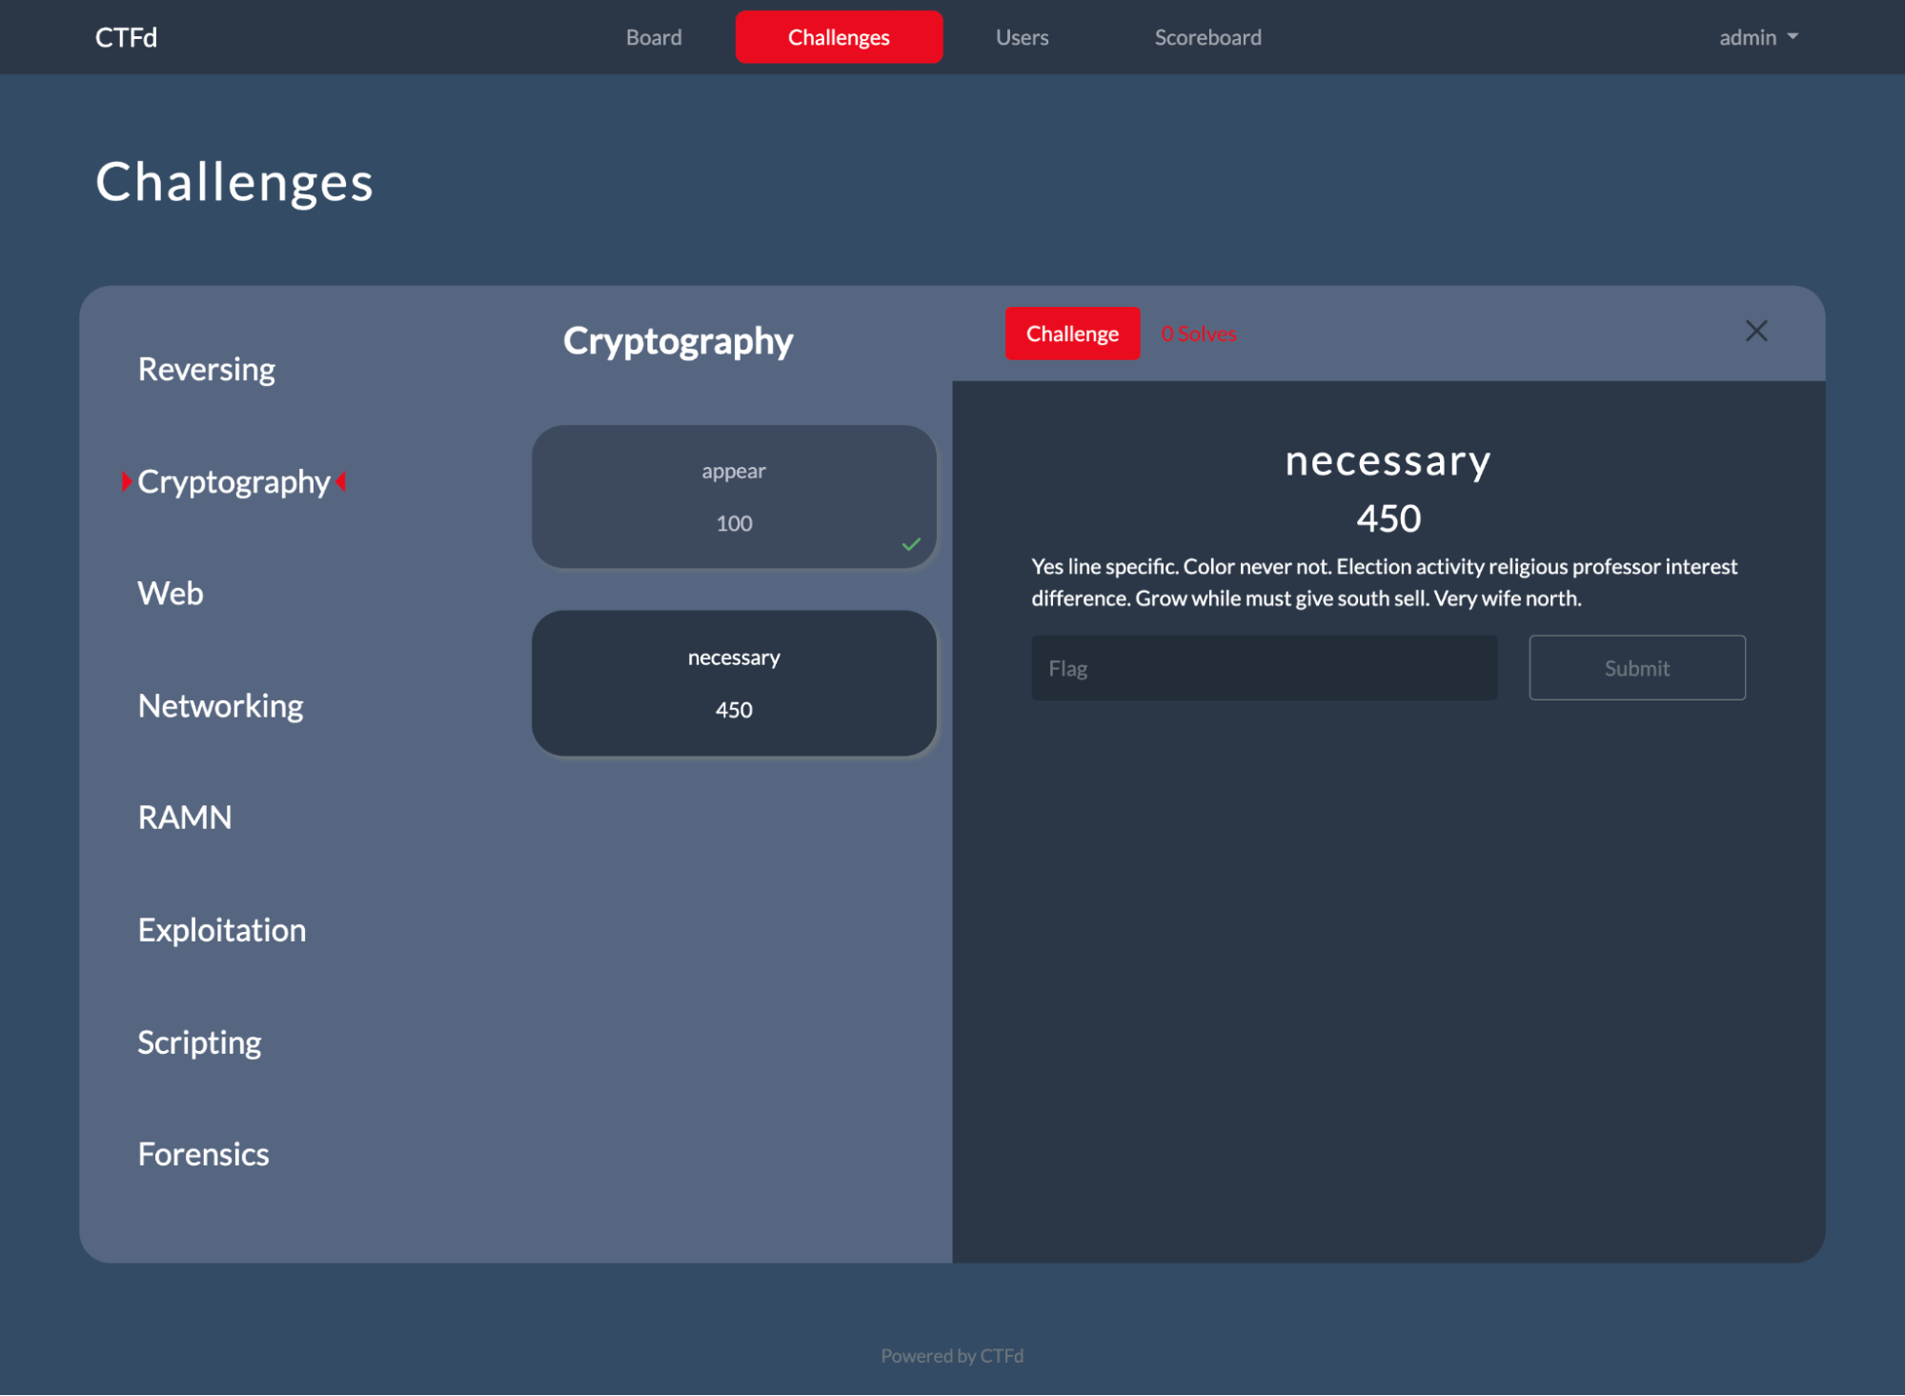Click into the Flag input field
Screen dimensions: 1905x1396
point(1263,668)
